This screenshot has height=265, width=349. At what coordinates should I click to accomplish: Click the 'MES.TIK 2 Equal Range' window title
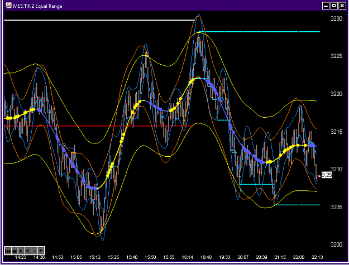coord(37,6)
